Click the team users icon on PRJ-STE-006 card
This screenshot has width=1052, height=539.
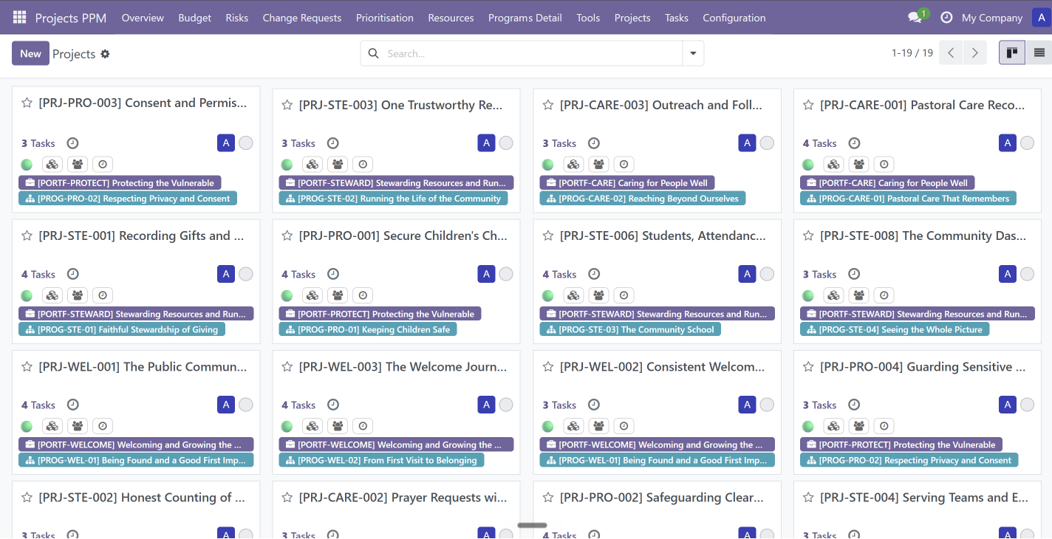point(598,295)
